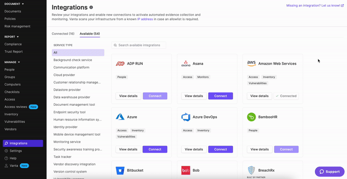Filter by Datastore provider
Viewport: 347px width, 179px height.
coord(67,90)
